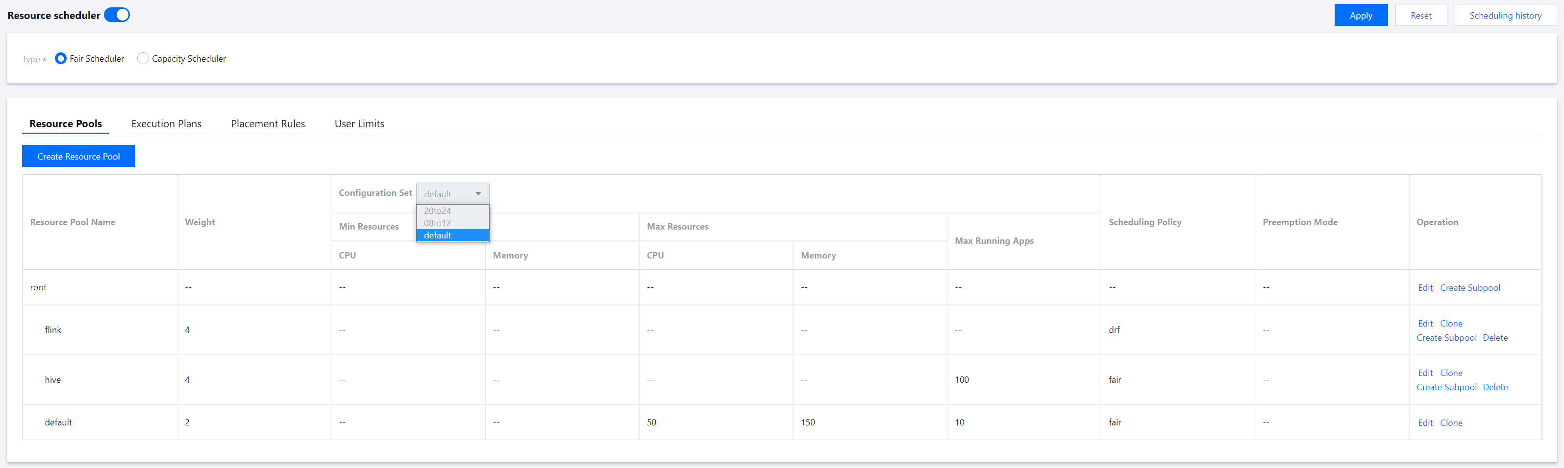Delete the flink resource pool
Viewport: 1564px width, 468px height.
coord(1495,338)
